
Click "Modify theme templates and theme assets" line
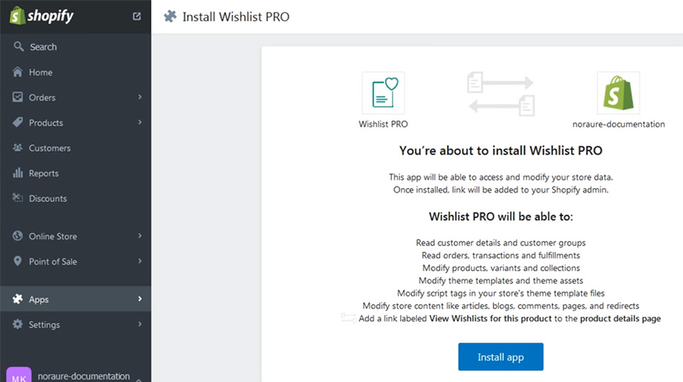click(501, 280)
